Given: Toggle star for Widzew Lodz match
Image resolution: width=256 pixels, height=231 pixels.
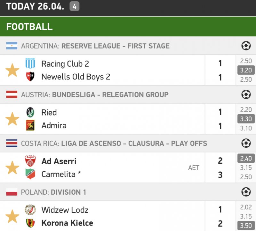Looking at the screenshot, I should (x=12, y=216).
